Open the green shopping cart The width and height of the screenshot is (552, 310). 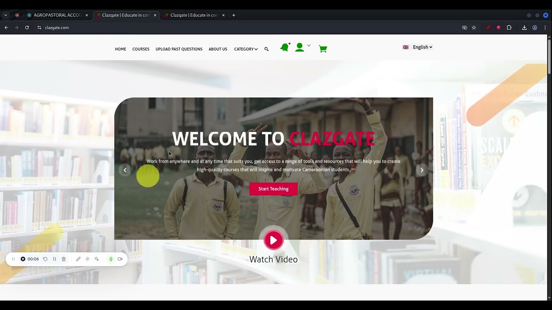pos(323,49)
